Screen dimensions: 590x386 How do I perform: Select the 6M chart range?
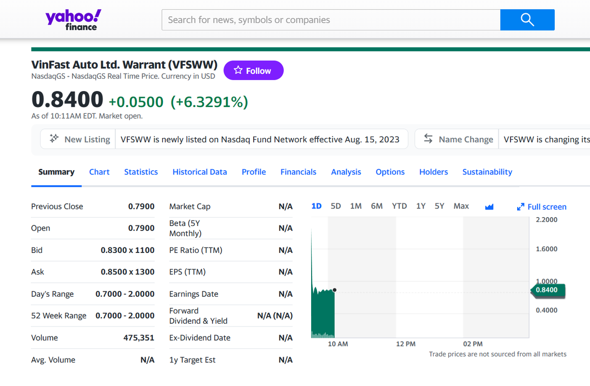coord(377,206)
